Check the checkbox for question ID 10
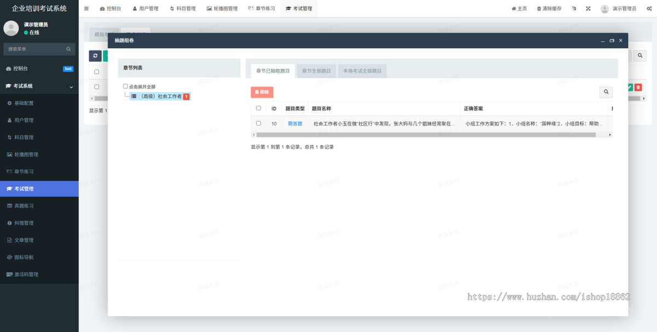657x332 pixels. click(258, 124)
